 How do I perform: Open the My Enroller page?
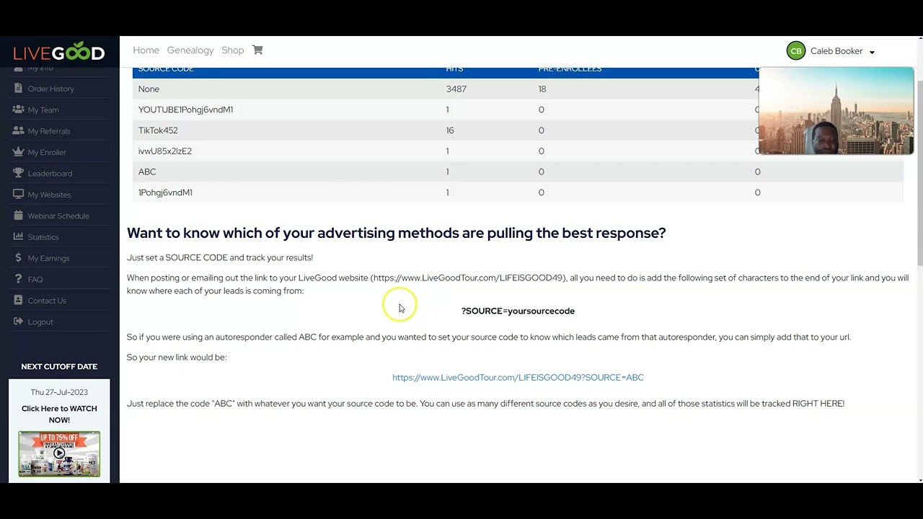[47, 152]
